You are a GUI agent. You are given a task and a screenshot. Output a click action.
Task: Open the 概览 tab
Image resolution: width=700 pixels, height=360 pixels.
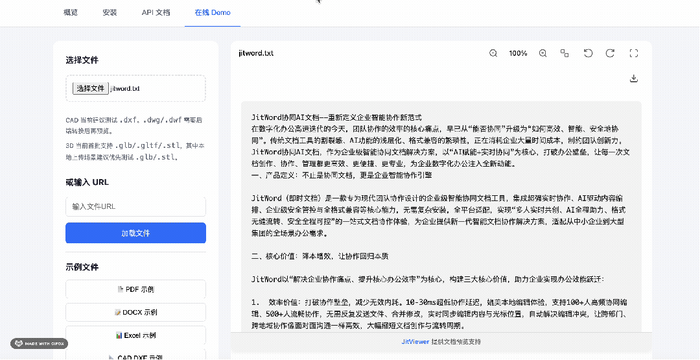coord(71,12)
